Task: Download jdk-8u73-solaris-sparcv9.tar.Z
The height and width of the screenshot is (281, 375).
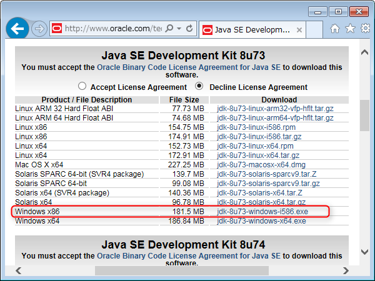Action: click(x=267, y=174)
